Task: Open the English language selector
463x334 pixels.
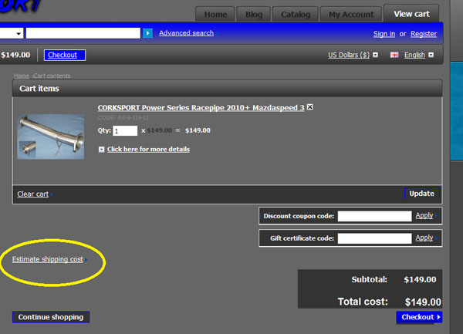Action: click(414, 55)
